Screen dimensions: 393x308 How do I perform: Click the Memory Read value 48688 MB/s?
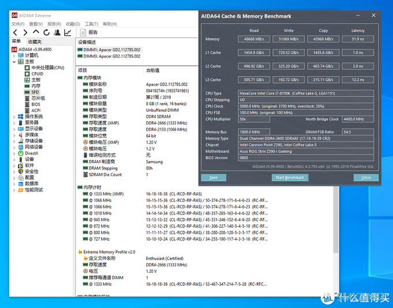(254, 39)
